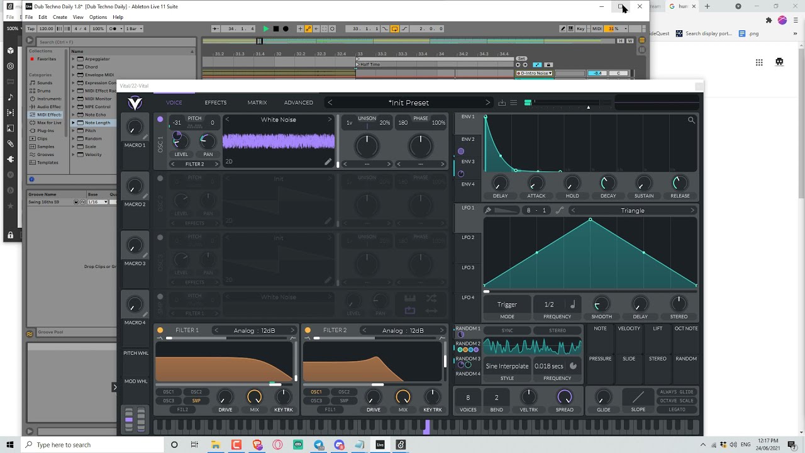This screenshot has height=453, width=805.
Task: Click the Windows Start button
Action: (10, 445)
